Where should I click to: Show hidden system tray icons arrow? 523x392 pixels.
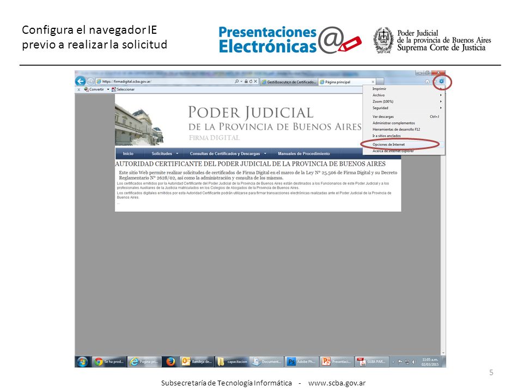(393, 362)
